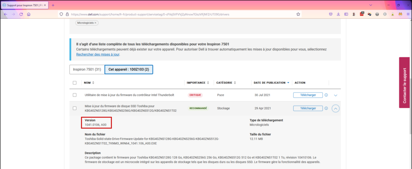Viewport: 412px width, 169px height.
Task: Open the Firefox hamburger menu
Action: [408, 14]
